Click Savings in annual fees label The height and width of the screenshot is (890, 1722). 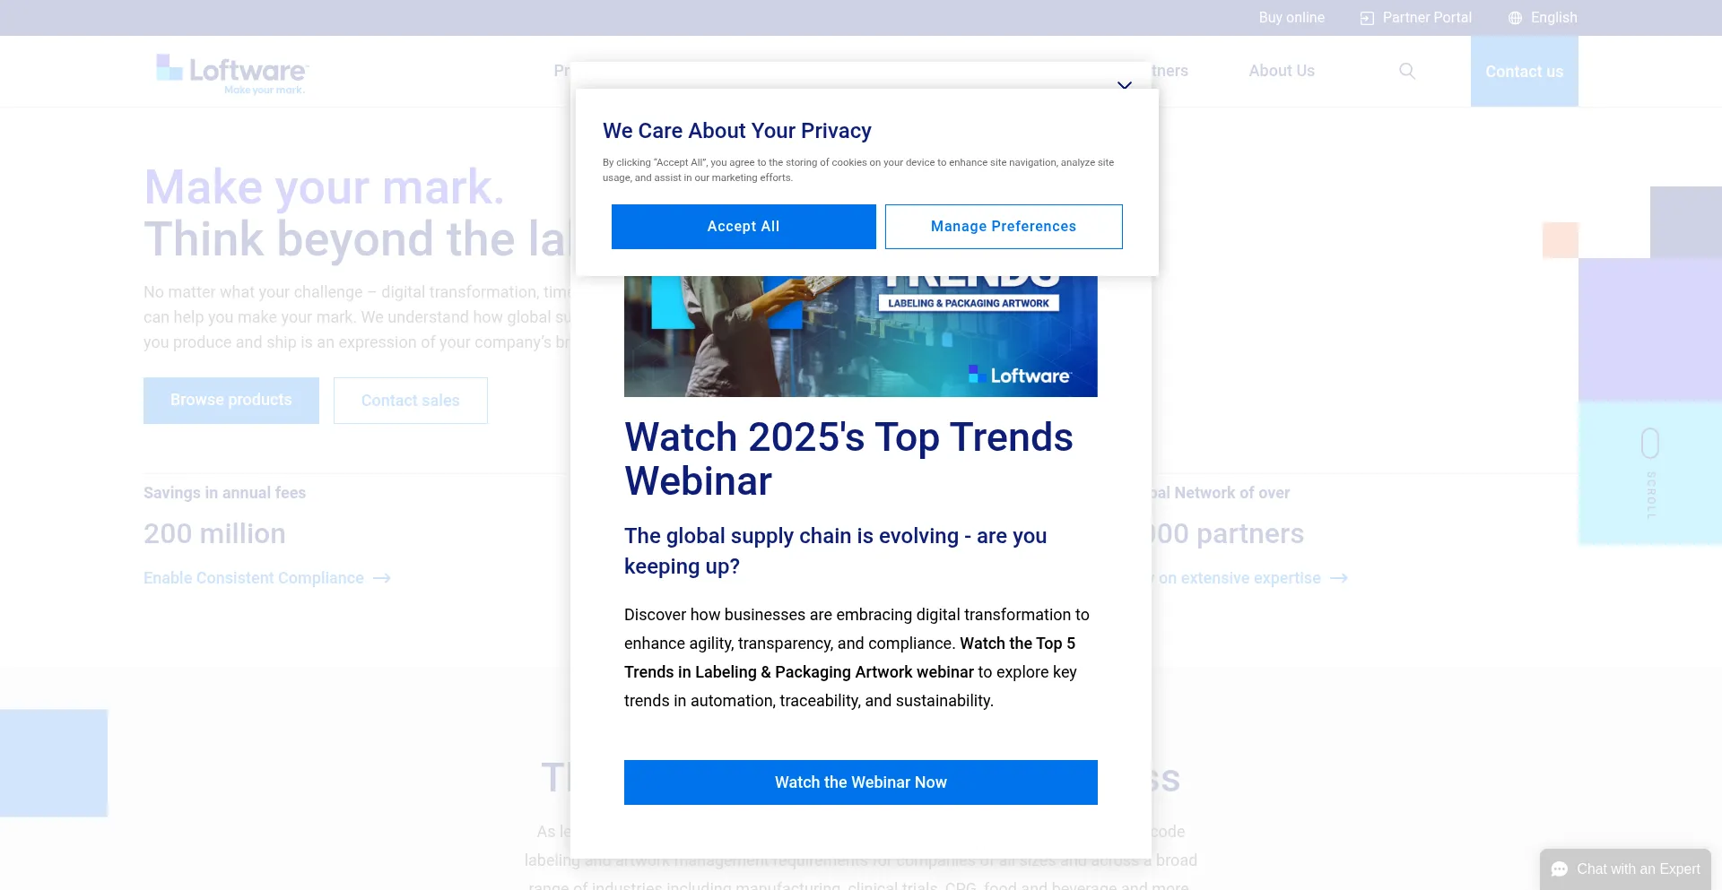point(224,493)
